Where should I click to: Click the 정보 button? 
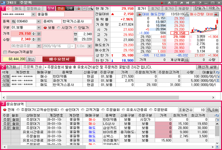(x=51, y=8)
